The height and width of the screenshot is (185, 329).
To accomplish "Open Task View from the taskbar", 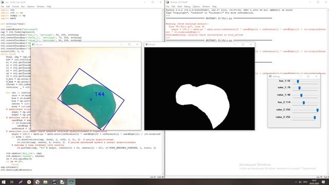I will coord(12,182).
